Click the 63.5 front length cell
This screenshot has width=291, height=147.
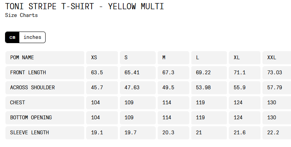[x=102, y=73]
